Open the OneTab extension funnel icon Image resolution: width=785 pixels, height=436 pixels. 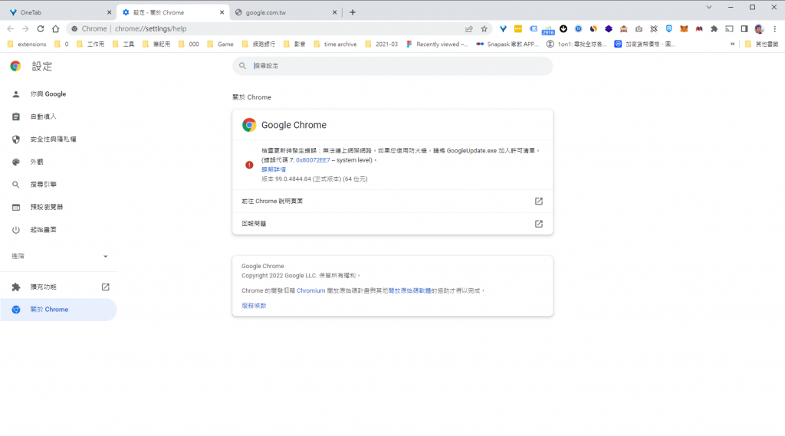click(x=503, y=28)
